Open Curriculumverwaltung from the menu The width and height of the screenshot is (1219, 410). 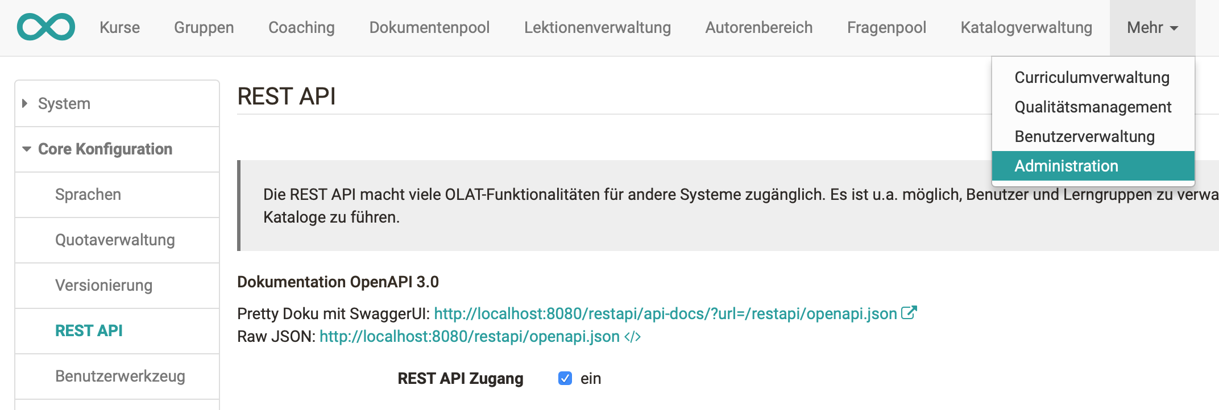coord(1092,77)
